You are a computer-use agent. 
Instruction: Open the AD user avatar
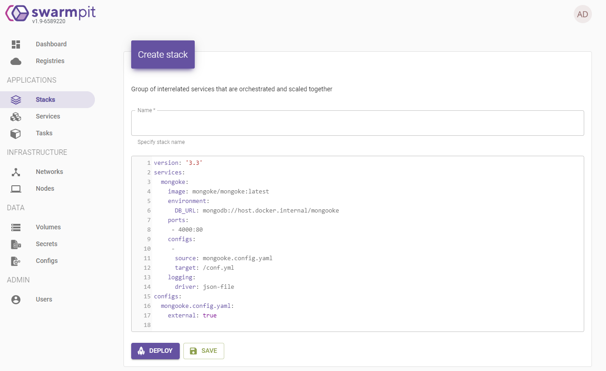[582, 14]
